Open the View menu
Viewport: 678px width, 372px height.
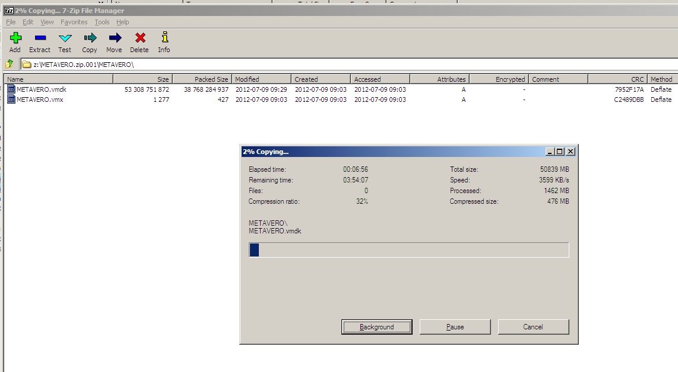click(47, 22)
